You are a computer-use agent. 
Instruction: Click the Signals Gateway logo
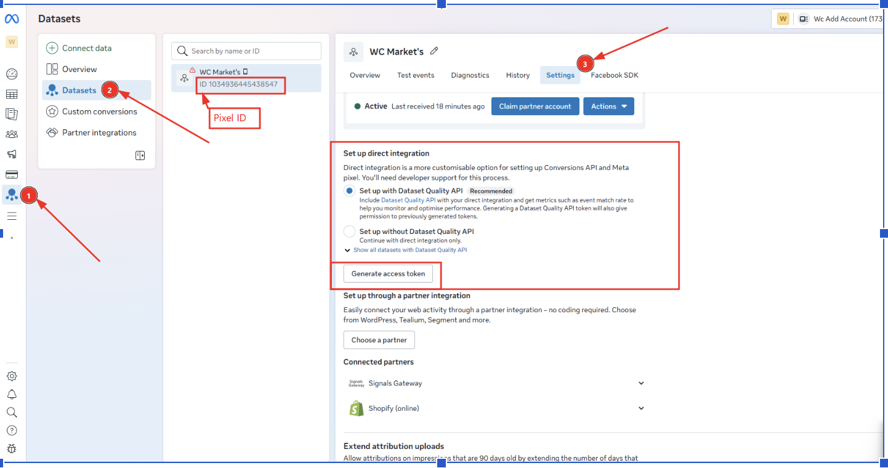pyautogui.click(x=357, y=383)
